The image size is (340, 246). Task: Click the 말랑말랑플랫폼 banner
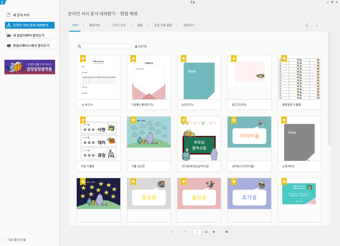click(30, 67)
